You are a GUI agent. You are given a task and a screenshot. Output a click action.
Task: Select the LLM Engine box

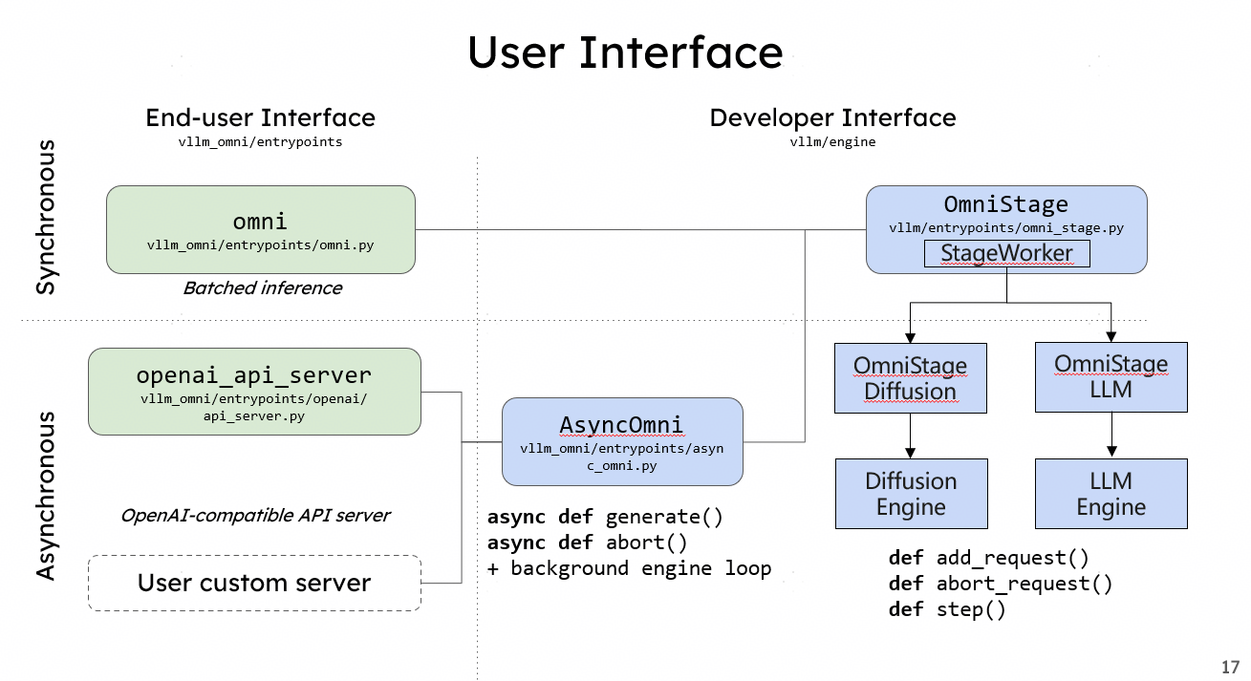1111,494
